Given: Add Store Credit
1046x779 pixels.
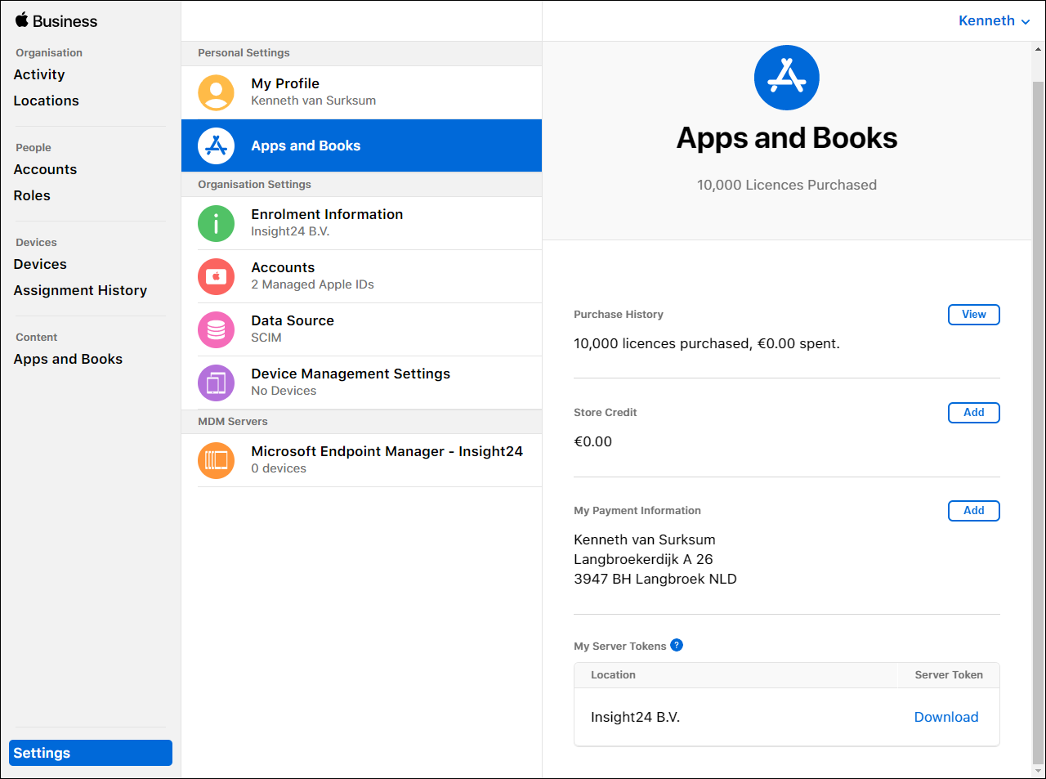Looking at the screenshot, I should click(973, 413).
